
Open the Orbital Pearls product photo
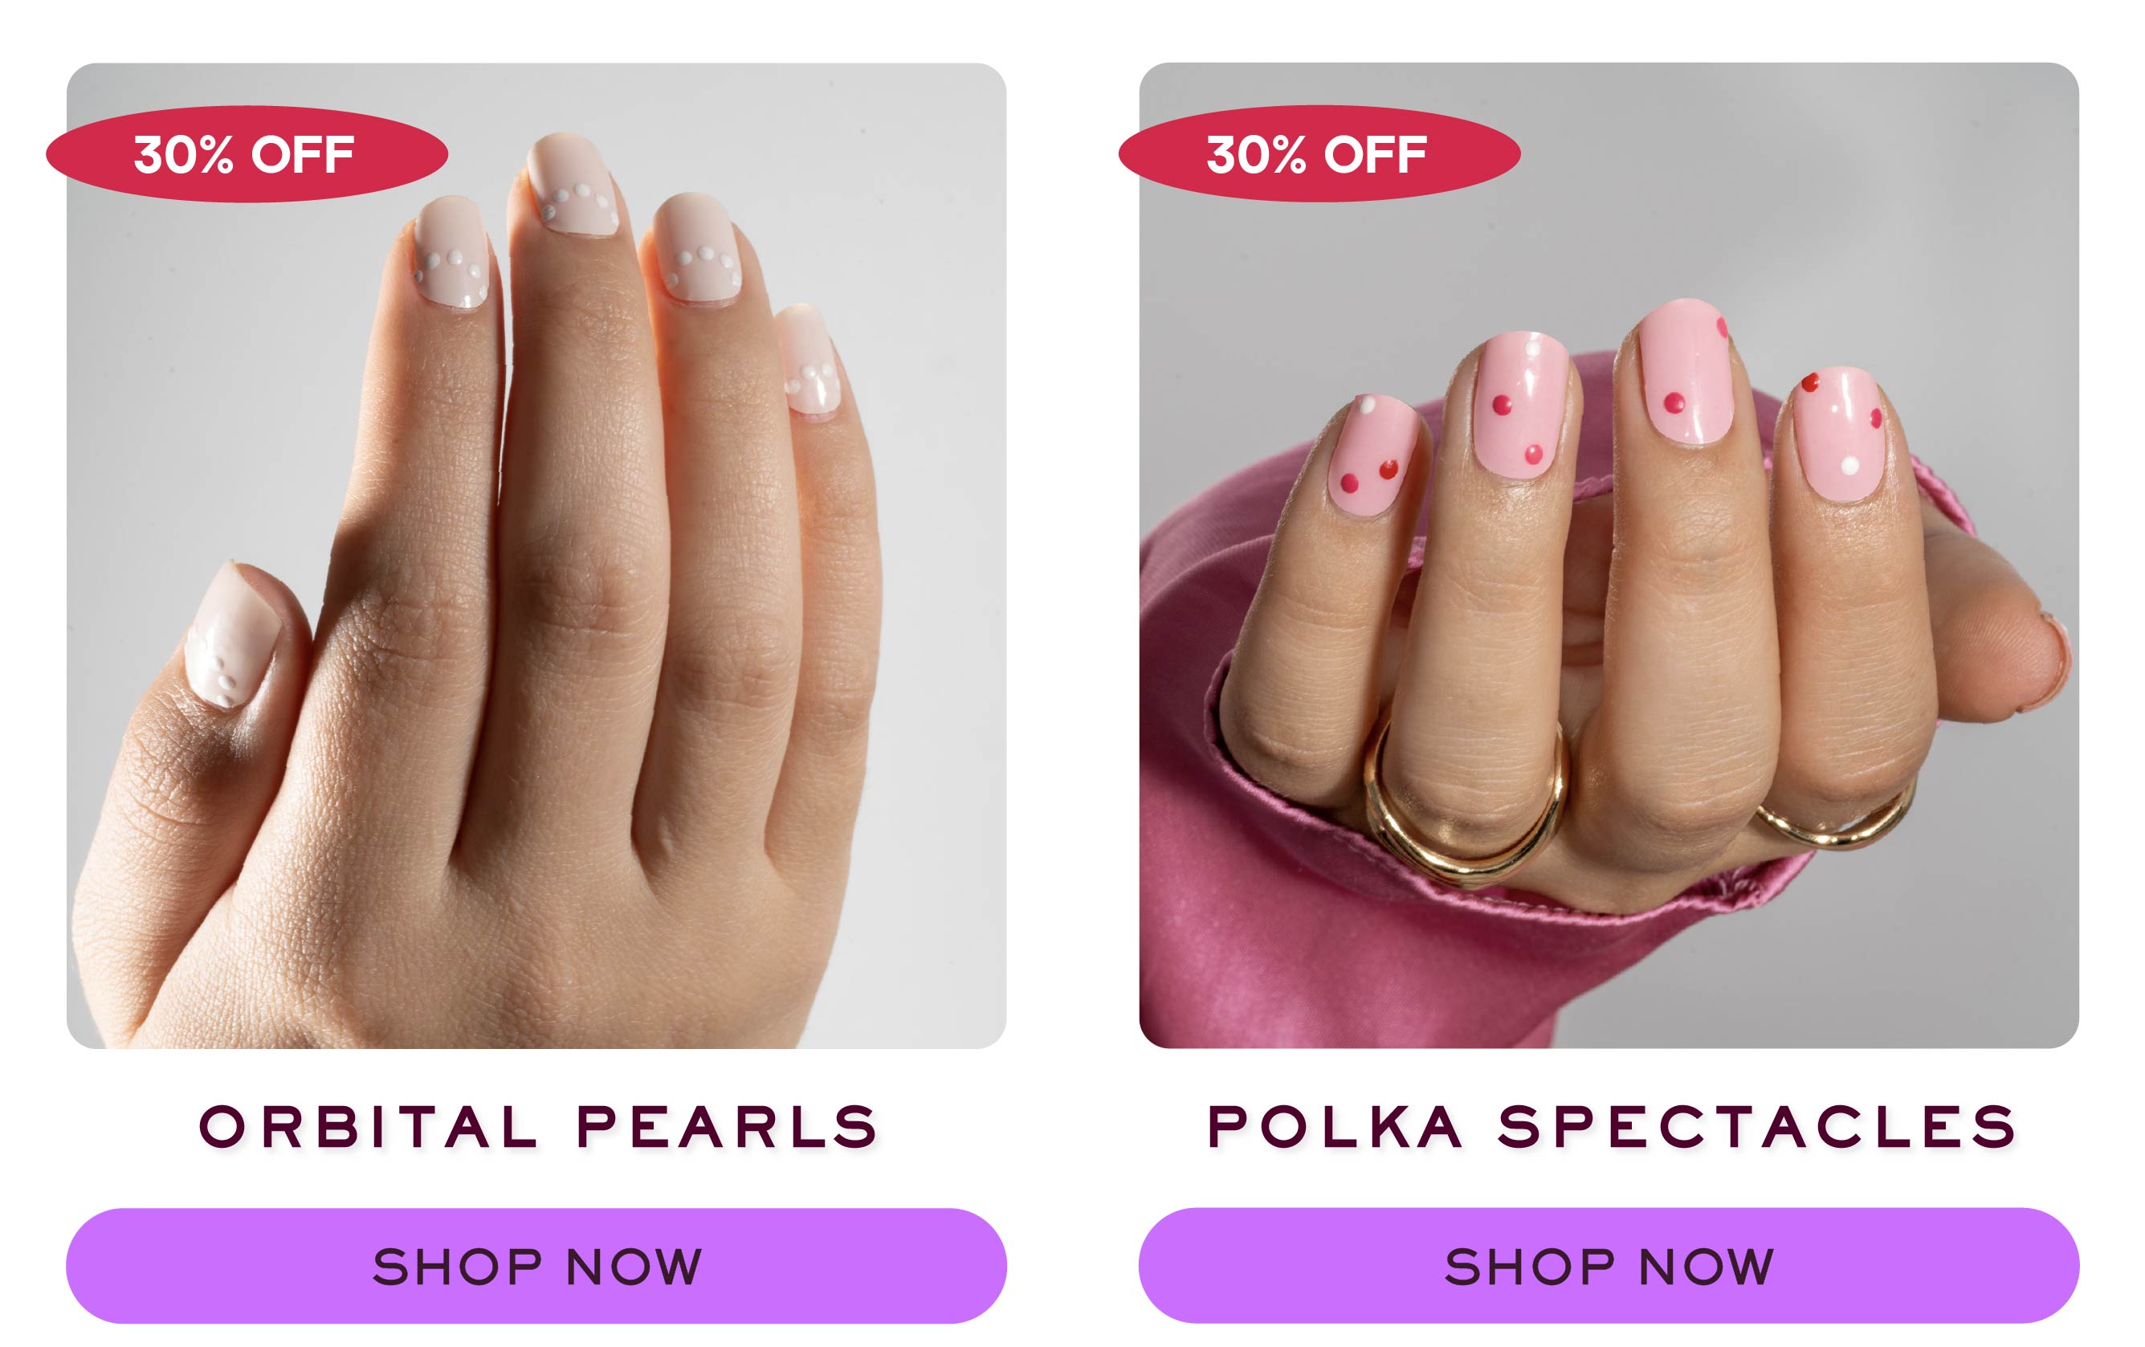coord(536,555)
